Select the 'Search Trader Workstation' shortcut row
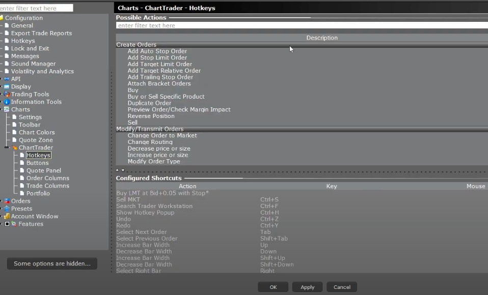 (x=302, y=206)
